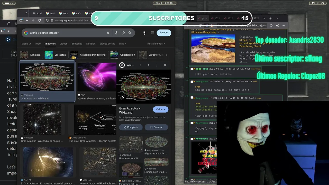This screenshot has width=329, height=185.
Task: Open tracking protection shield in Google window
Action: tap(47, 20)
